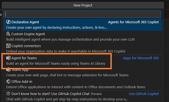Click 'Create your own web page, chat bot' description
This screenshot has width=169, height=102.
point(67,75)
